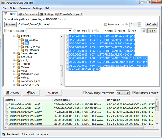Uncheck the Folders select checkbox
The image size is (162, 138).
pos(116,30)
